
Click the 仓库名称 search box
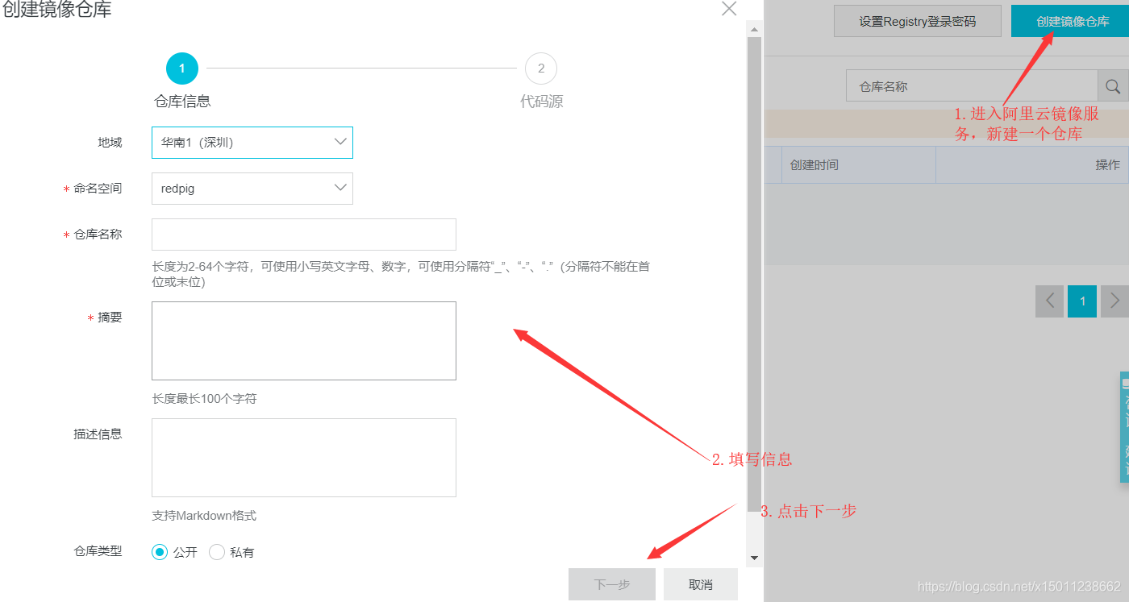point(972,86)
